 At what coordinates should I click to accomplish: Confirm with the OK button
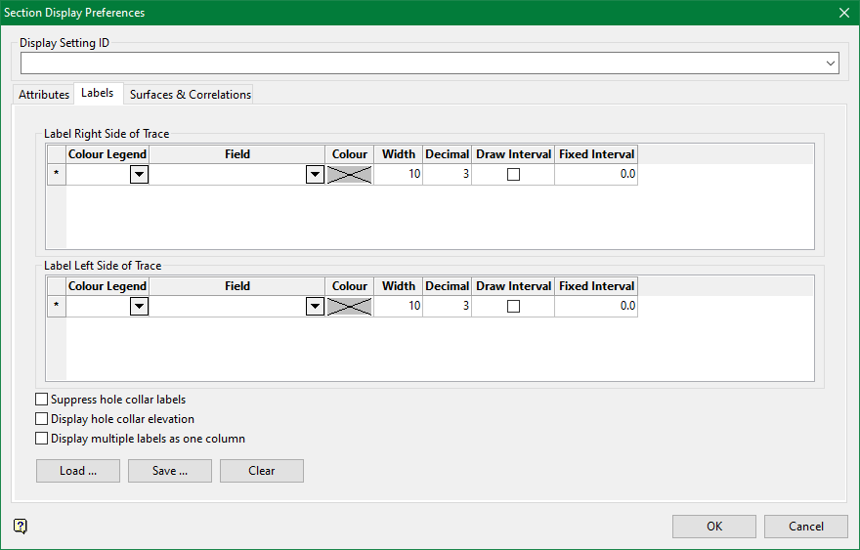click(x=714, y=527)
